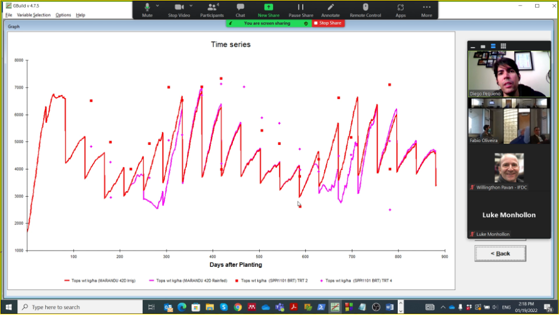The height and width of the screenshot is (315, 559).
Task: Start a New Share
Action: pyautogui.click(x=268, y=10)
